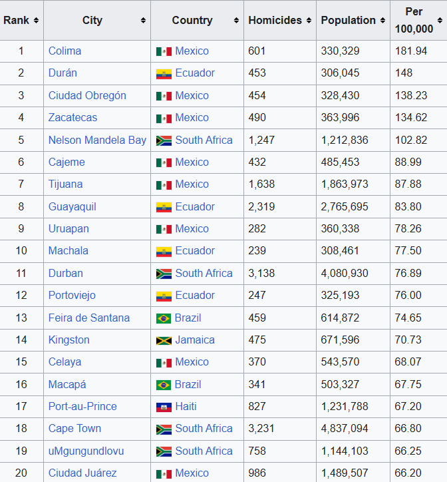Click the Jamaica flag in Kingston row
Viewport: 447px width, 482px height.
(164, 341)
